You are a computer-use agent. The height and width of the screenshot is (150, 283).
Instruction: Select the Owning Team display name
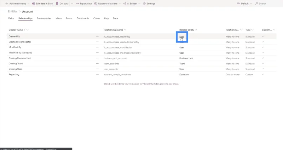click(16, 64)
